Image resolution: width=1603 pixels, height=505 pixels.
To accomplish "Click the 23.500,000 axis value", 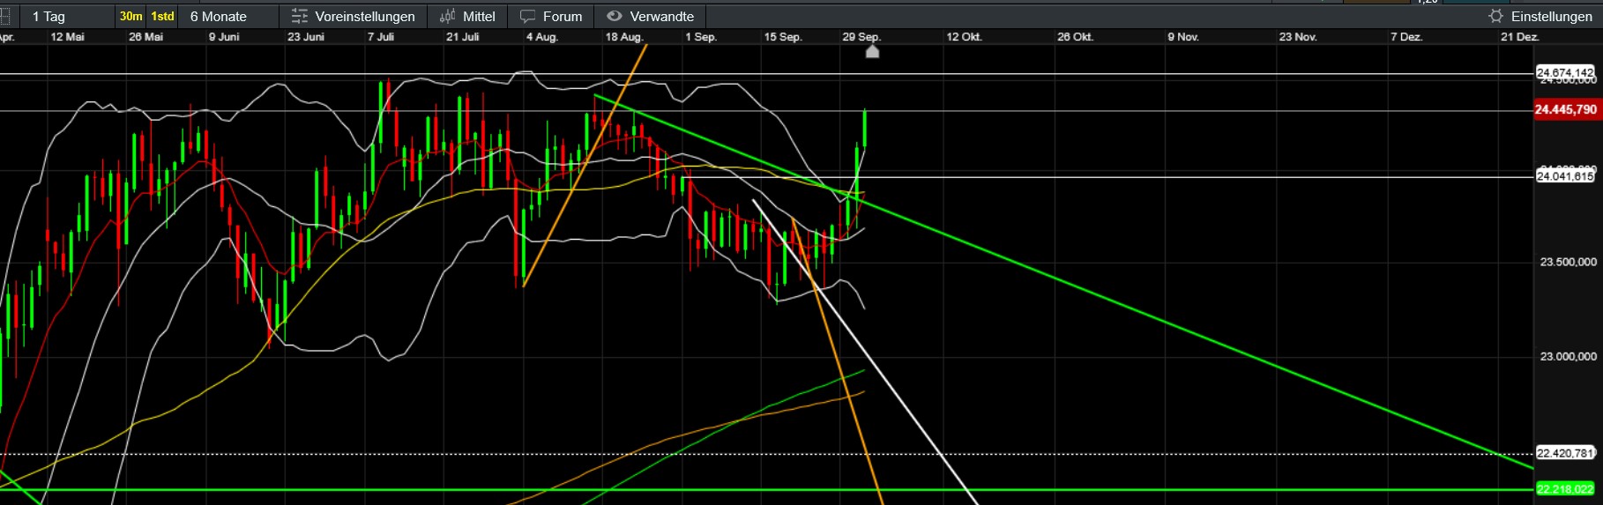I will click(1568, 262).
